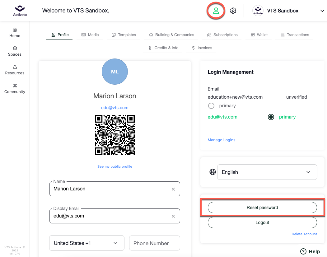327x257 pixels.
Task: Click the Logout button
Action: [x=262, y=222]
